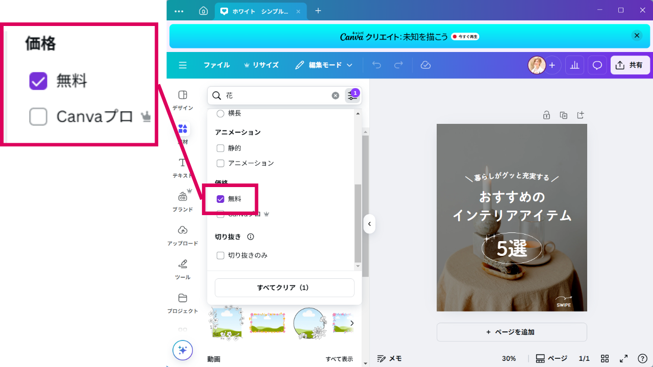Expand the 編集モード dropdown
The width and height of the screenshot is (653, 367).
coord(324,65)
